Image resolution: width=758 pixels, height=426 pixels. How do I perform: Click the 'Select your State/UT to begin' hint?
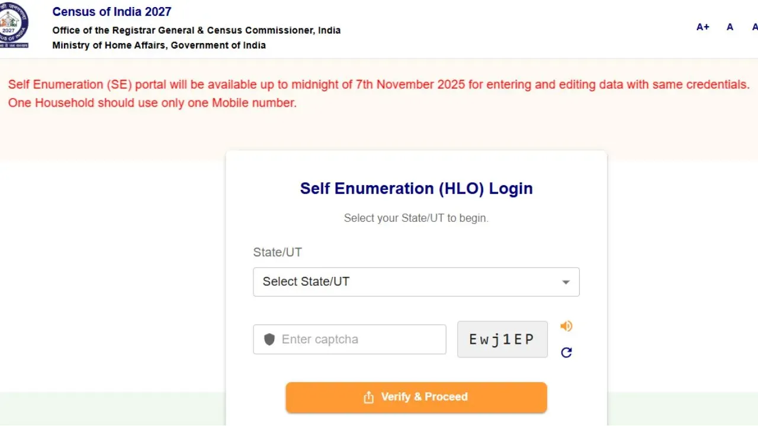click(x=416, y=218)
